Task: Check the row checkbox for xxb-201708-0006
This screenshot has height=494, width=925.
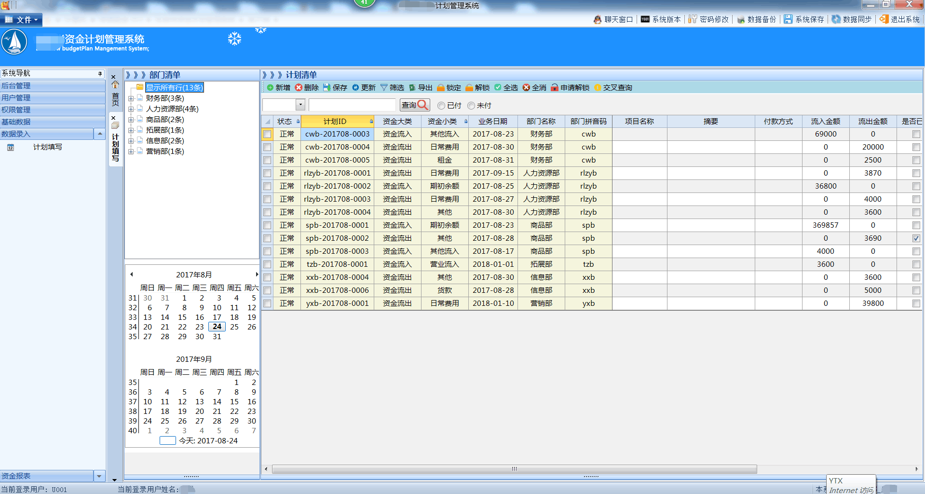Action: click(x=267, y=290)
